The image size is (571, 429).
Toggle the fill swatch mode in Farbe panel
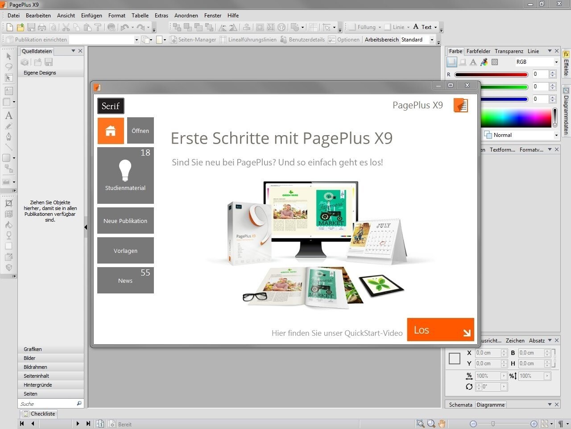(452, 62)
